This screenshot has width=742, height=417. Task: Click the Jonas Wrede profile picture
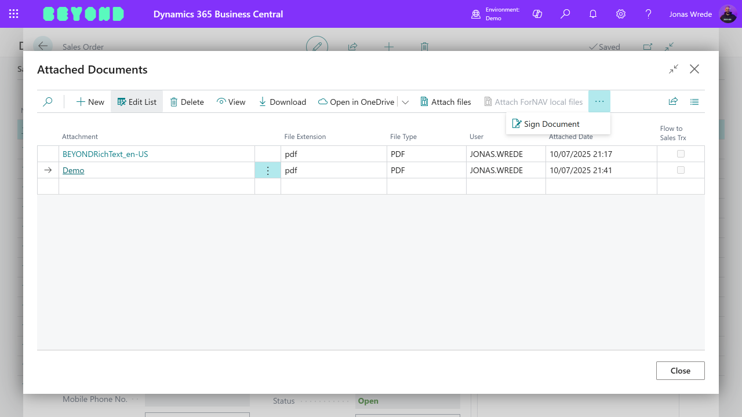coord(727,13)
